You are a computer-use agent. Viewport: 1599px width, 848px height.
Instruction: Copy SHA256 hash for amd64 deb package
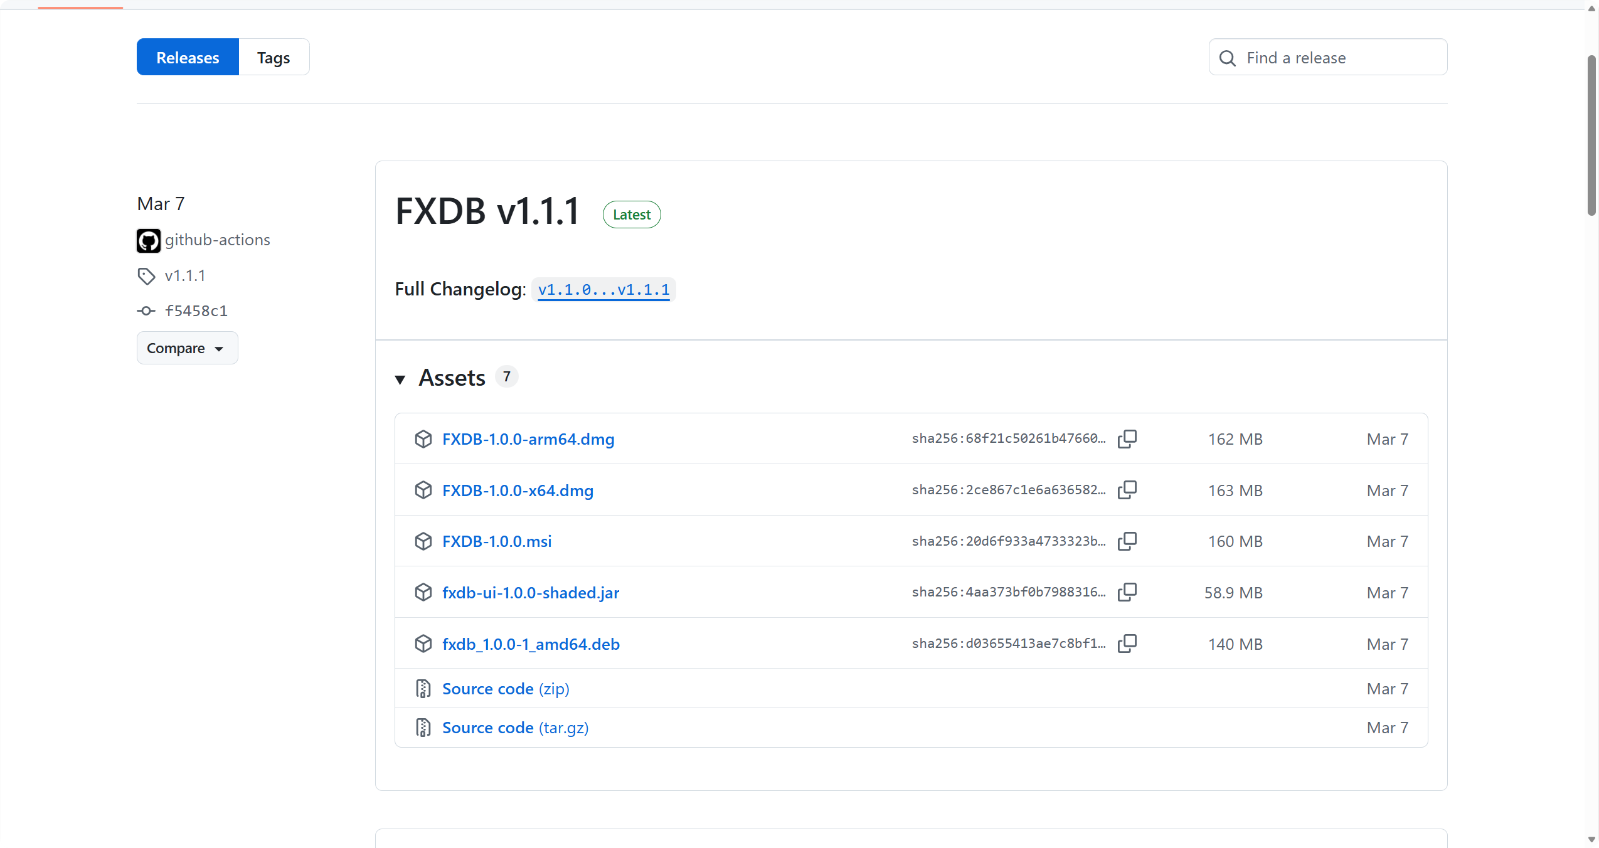(1127, 644)
